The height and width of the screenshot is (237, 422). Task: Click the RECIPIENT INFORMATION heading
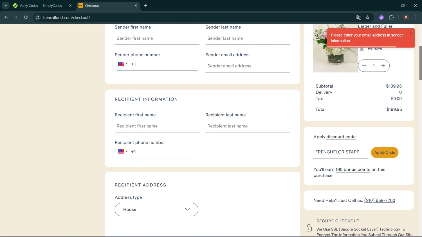[146, 99]
